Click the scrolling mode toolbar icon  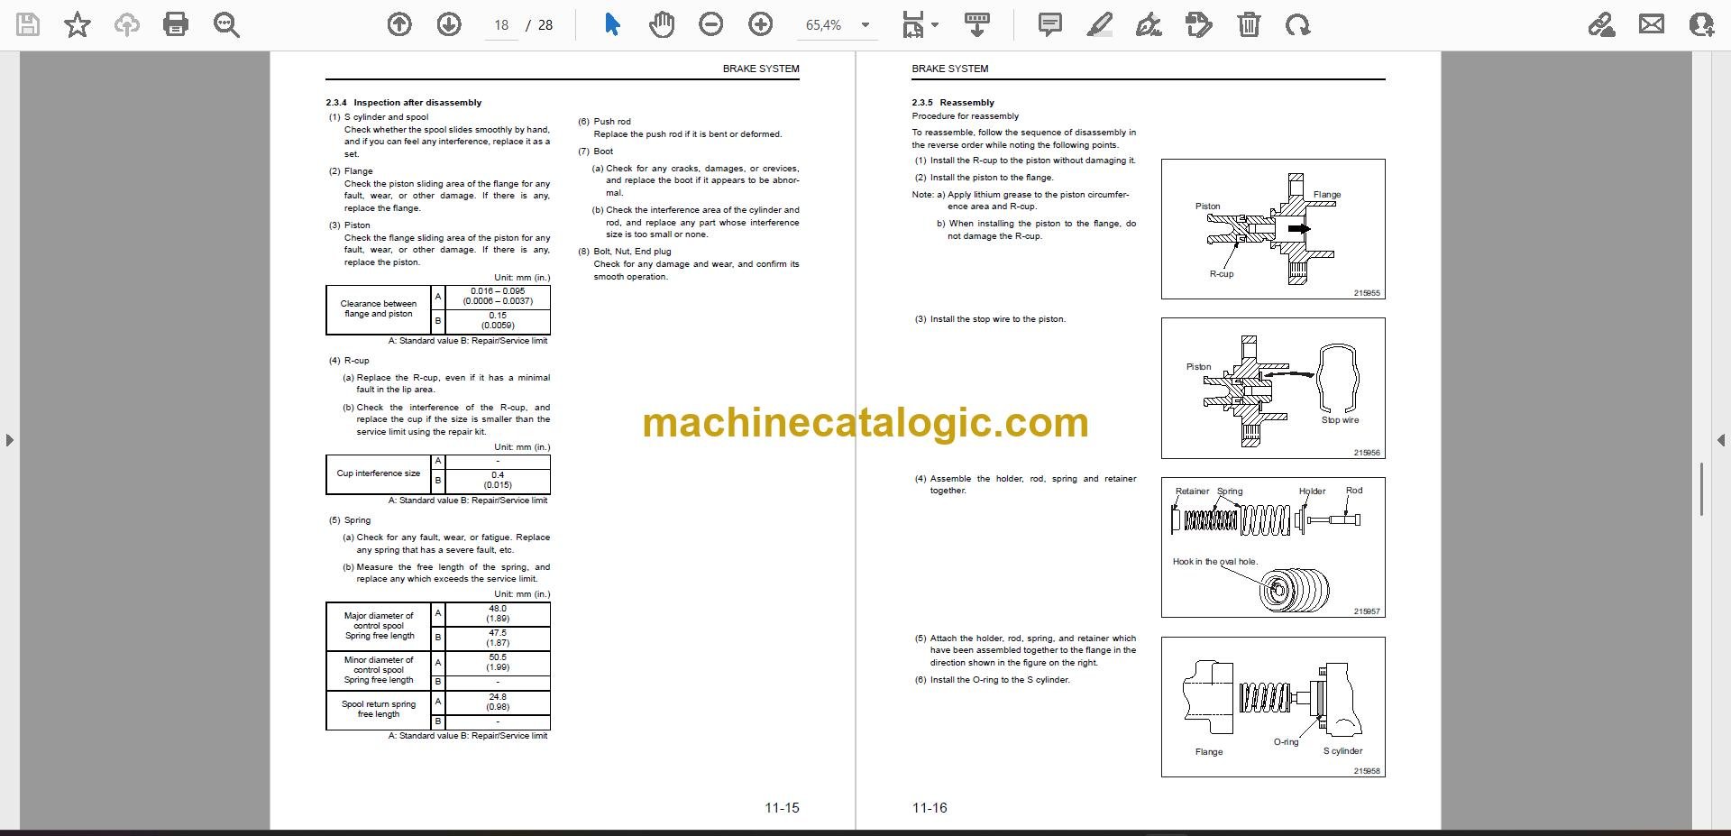point(976,25)
